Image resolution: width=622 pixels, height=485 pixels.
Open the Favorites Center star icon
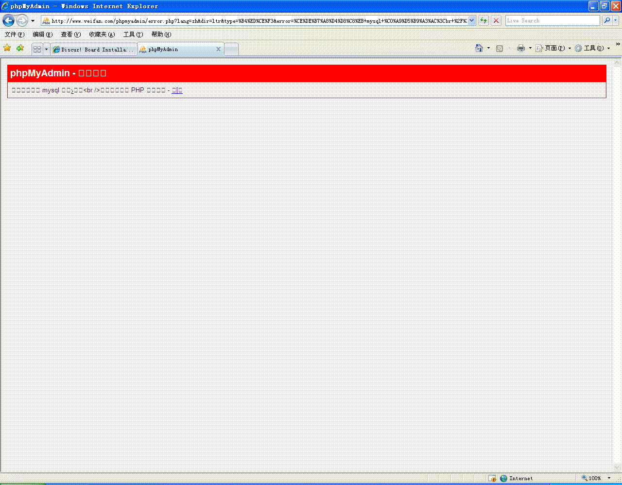tap(7, 48)
